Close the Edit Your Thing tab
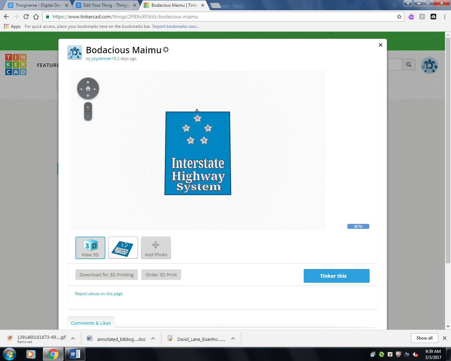 135,5
